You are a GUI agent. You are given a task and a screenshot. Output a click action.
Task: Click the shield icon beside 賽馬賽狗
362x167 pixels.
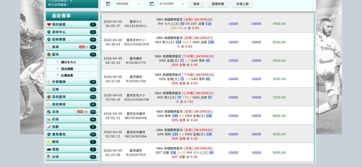click(49, 134)
